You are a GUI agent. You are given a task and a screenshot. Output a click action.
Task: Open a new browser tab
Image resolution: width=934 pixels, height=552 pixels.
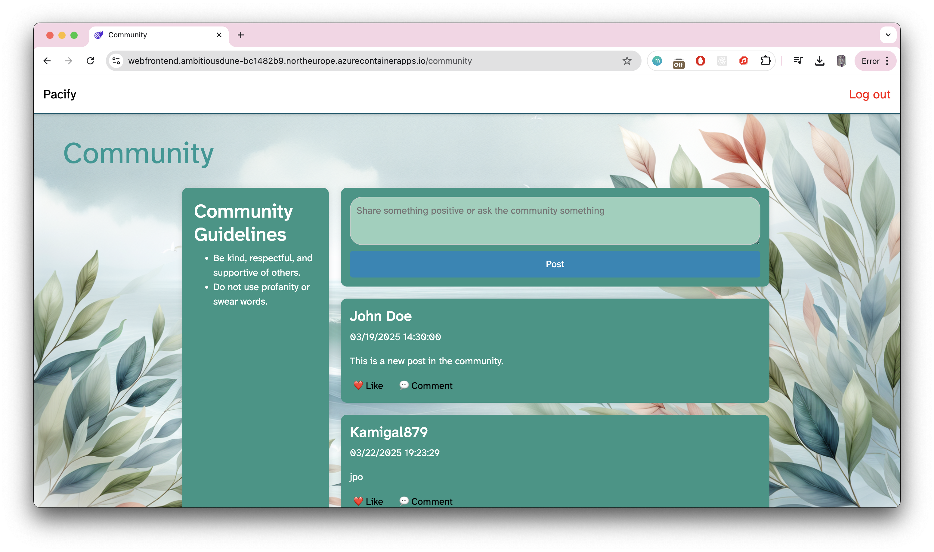coord(240,35)
